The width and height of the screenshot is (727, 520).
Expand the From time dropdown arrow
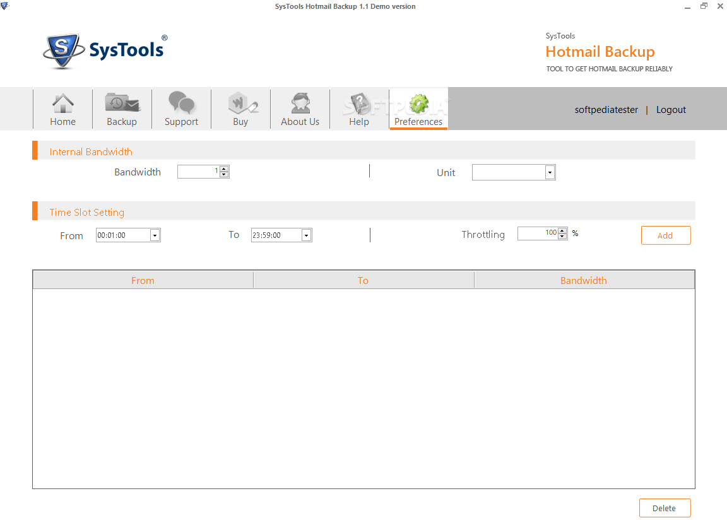coord(155,235)
